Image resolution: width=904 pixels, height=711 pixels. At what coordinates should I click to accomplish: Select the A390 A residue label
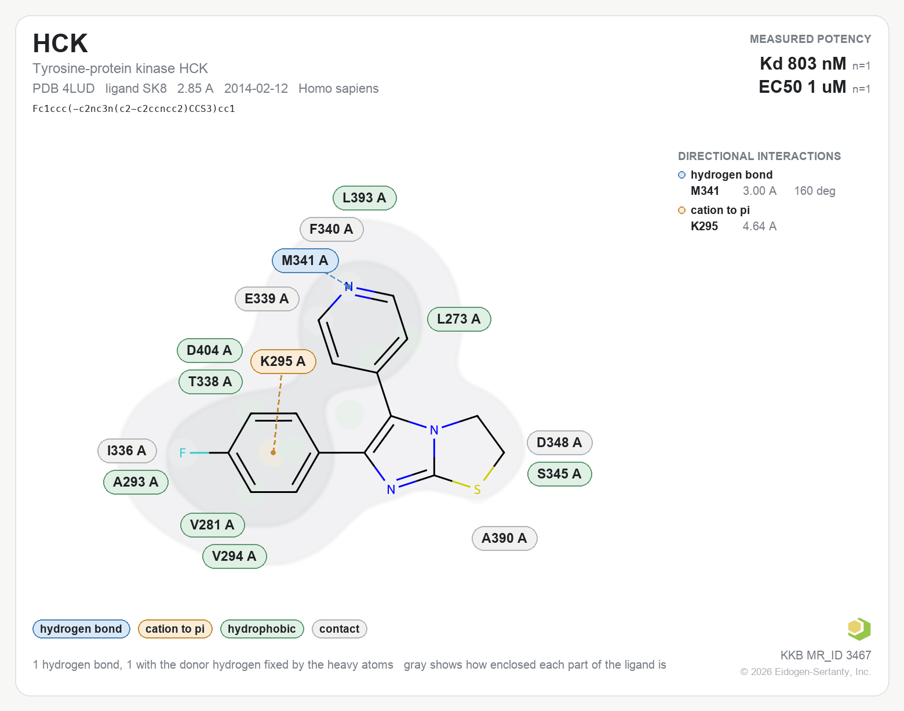[505, 538]
